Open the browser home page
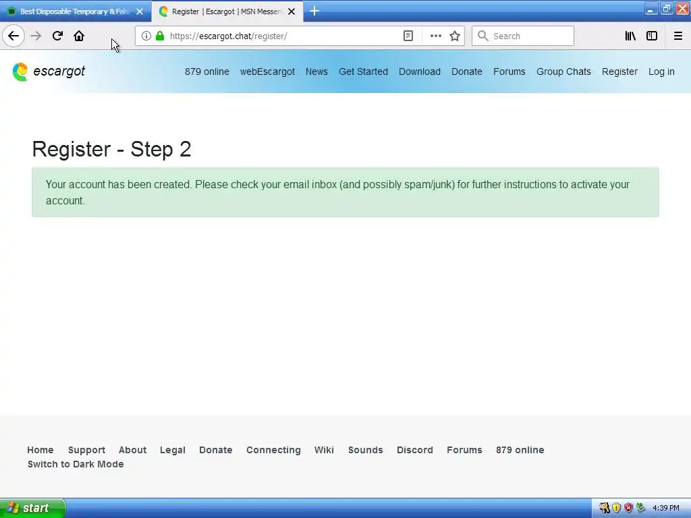Image resolution: width=691 pixels, height=518 pixels. pyautogui.click(x=79, y=36)
